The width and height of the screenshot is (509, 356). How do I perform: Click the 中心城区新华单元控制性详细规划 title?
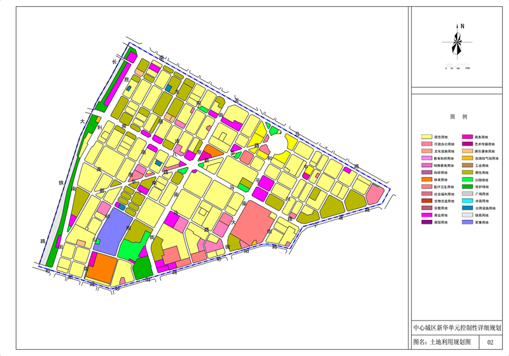(x=457, y=328)
